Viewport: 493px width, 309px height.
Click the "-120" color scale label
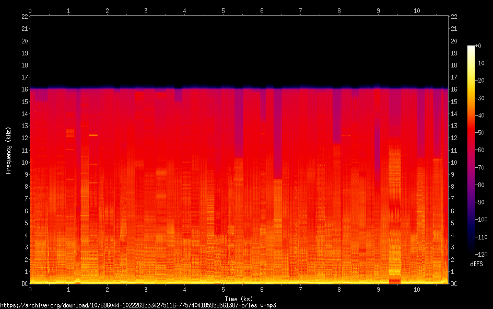[481, 255]
